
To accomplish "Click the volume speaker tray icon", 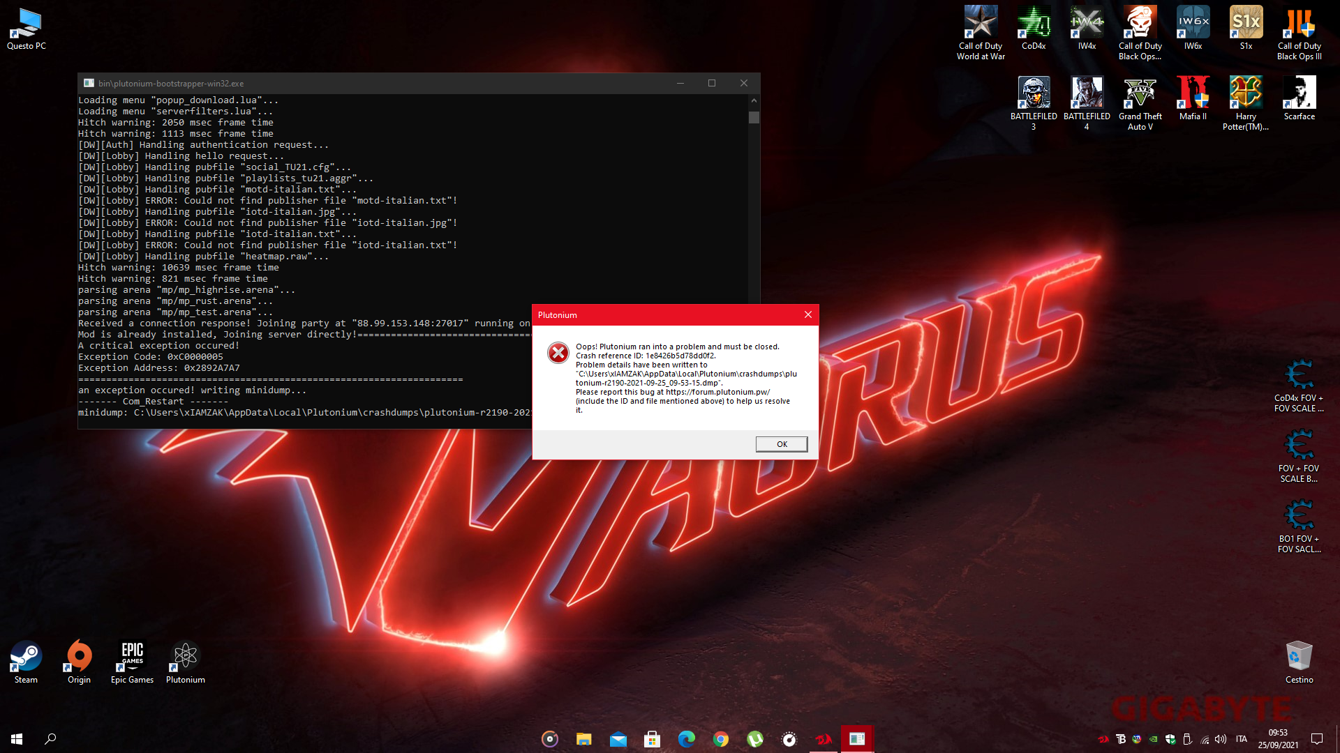I will click(x=1221, y=739).
